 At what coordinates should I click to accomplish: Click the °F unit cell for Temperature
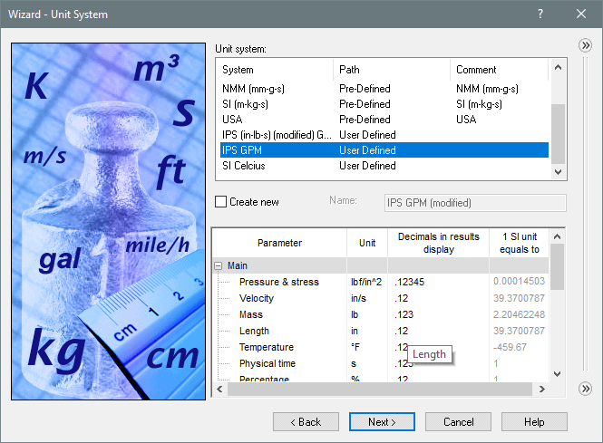367,347
